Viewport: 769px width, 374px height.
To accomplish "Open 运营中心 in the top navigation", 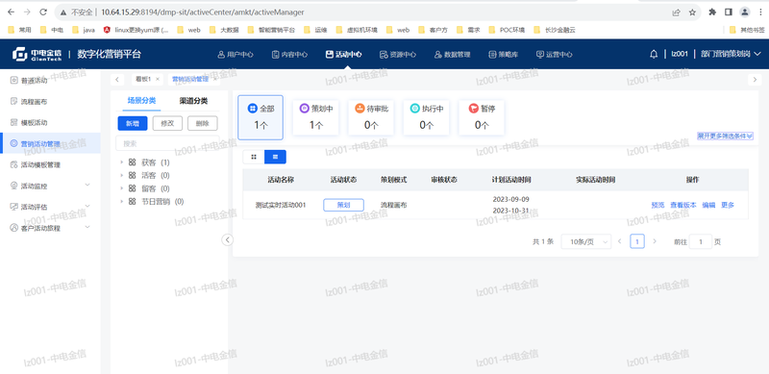I will point(555,55).
